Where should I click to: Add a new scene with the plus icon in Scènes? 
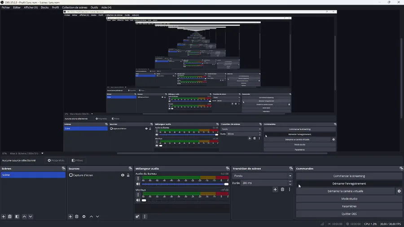(x=4, y=216)
